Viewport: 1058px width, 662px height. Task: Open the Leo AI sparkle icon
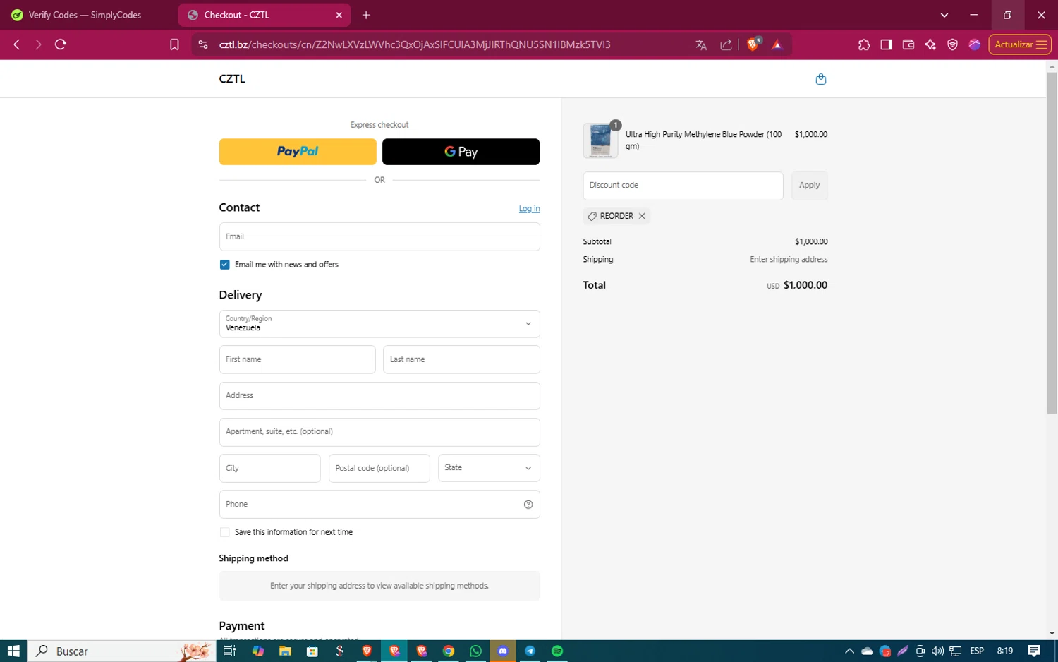(x=930, y=44)
